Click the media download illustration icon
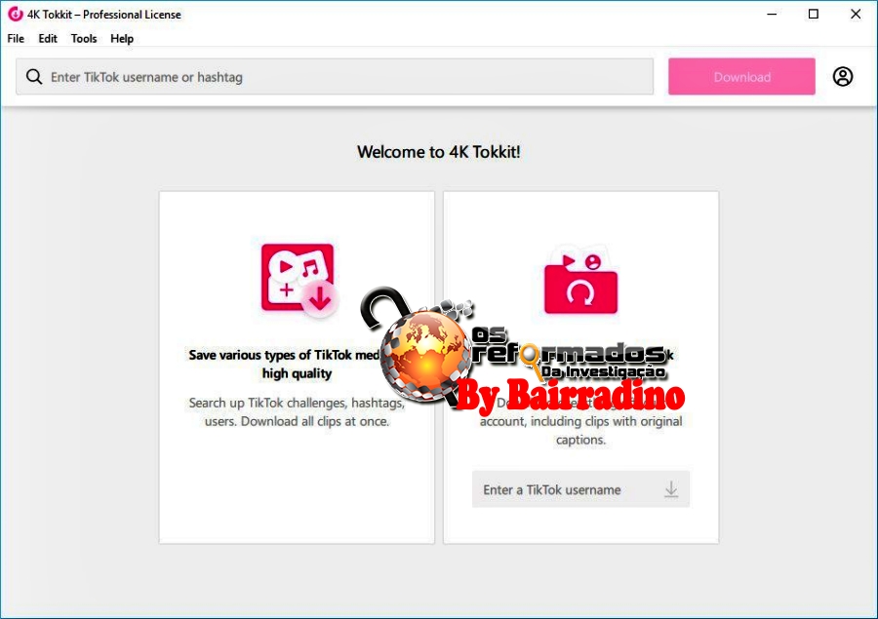 pyautogui.click(x=299, y=280)
